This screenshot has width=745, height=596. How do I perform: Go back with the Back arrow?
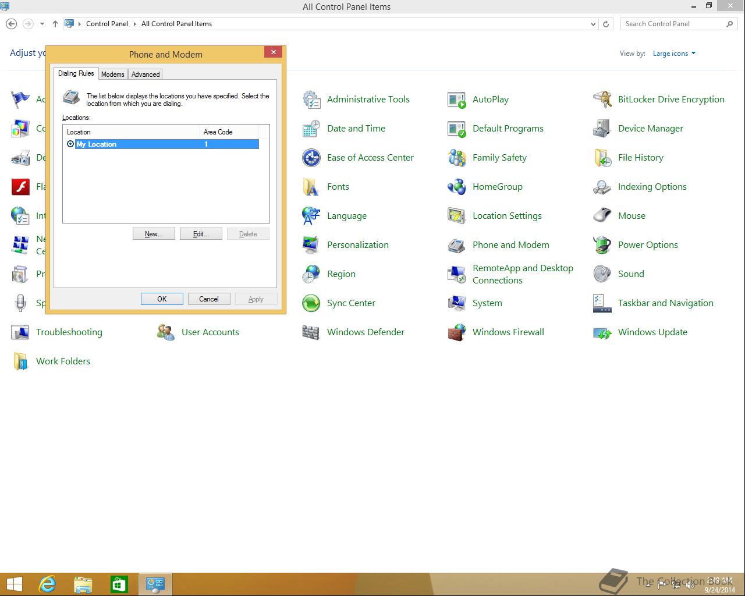coord(11,24)
